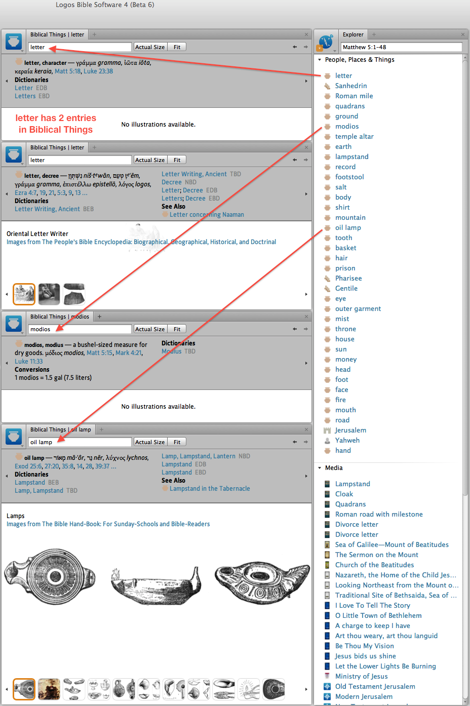Click Fit in the top letter panel
The height and width of the screenshot is (706, 470).
(x=177, y=47)
